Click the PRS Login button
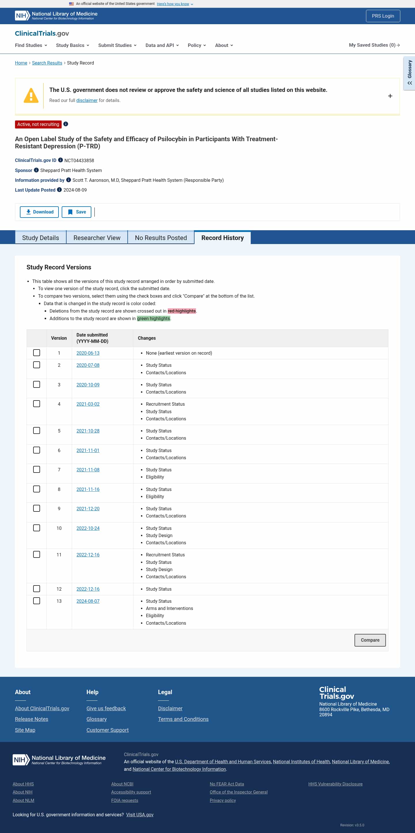This screenshot has width=415, height=833. click(383, 16)
